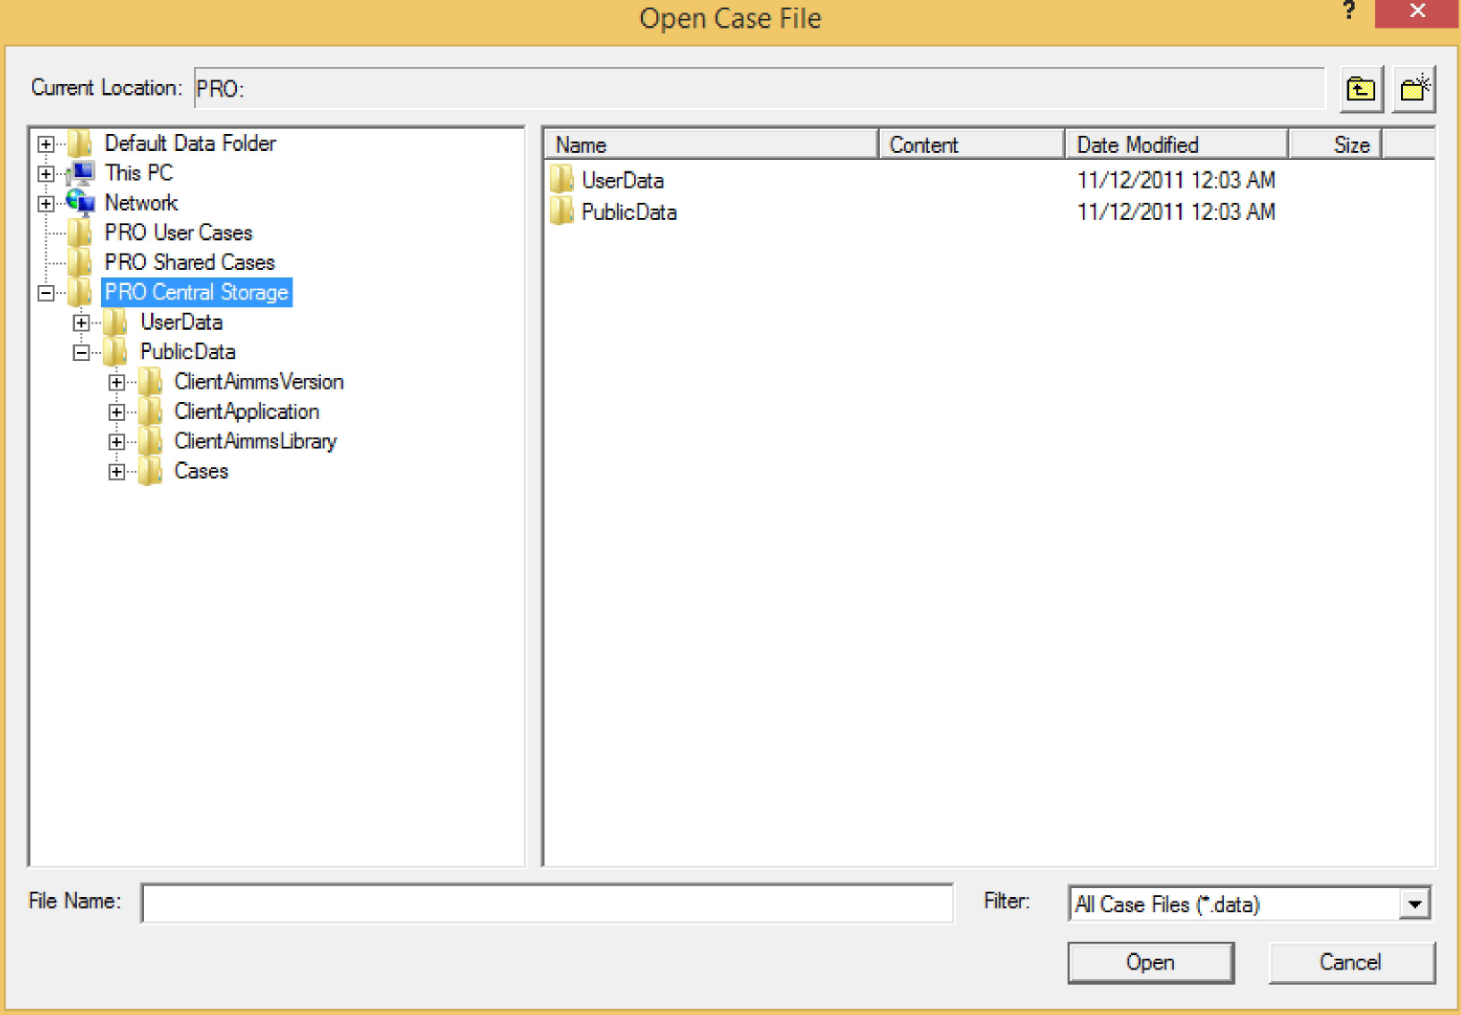Viewport: 1461px width, 1015px height.
Task: Expand the ClientAimmsVersion node
Action: pos(117,382)
